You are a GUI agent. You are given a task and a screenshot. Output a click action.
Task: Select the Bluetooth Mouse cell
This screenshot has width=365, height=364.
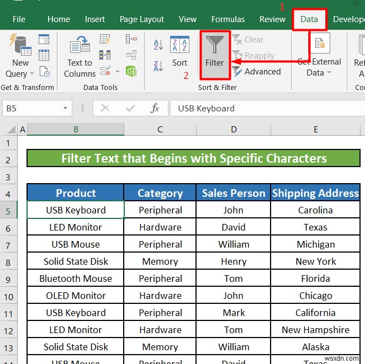76,278
